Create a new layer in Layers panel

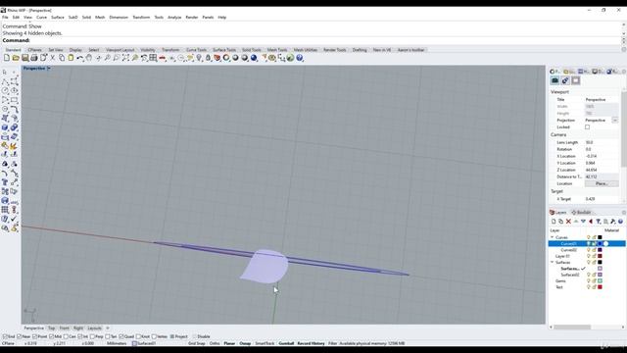554,222
